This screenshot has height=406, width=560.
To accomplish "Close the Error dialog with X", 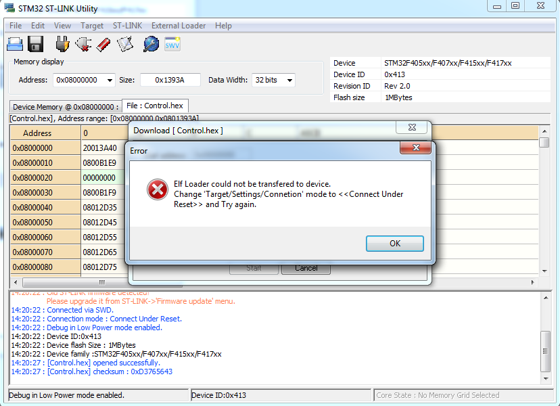I will coord(415,148).
